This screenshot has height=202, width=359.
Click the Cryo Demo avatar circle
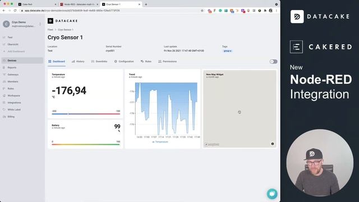coord(6,24)
